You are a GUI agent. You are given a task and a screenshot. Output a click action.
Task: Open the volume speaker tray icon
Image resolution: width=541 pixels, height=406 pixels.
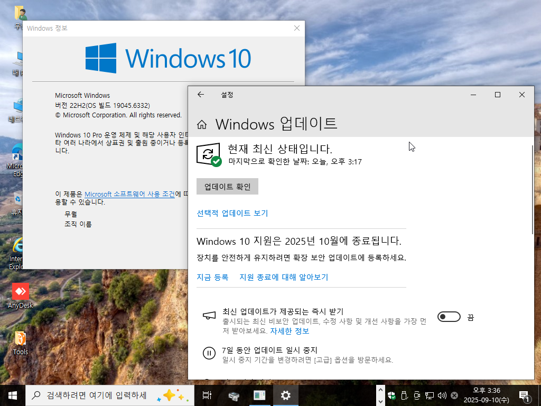click(x=442, y=395)
